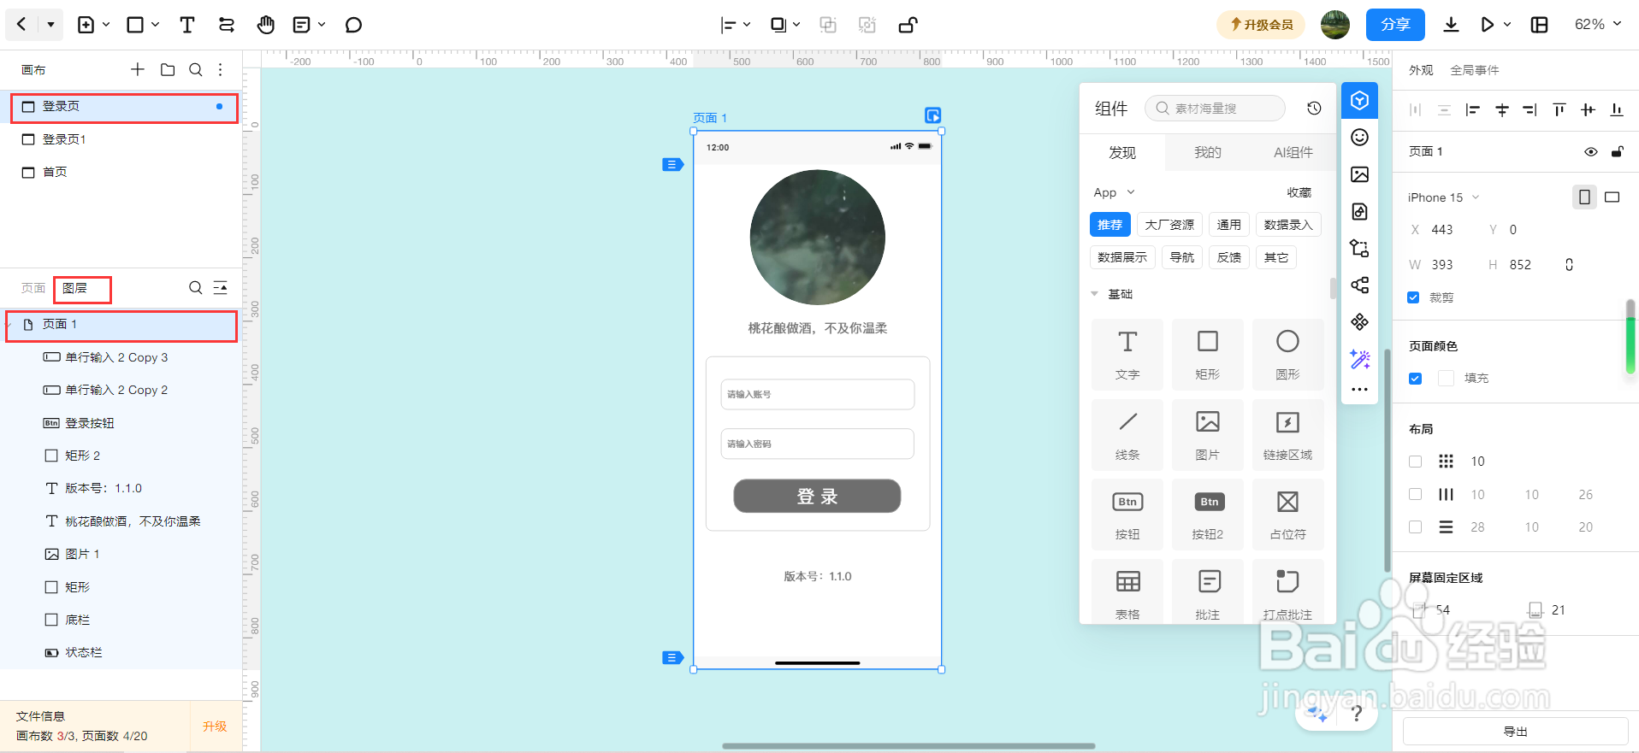Click the sidebar more options dots

tap(1359, 390)
